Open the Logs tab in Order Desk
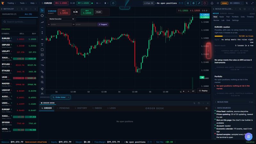The width and height of the screenshot is (256, 144). pyautogui.click(x=111, y=108)
